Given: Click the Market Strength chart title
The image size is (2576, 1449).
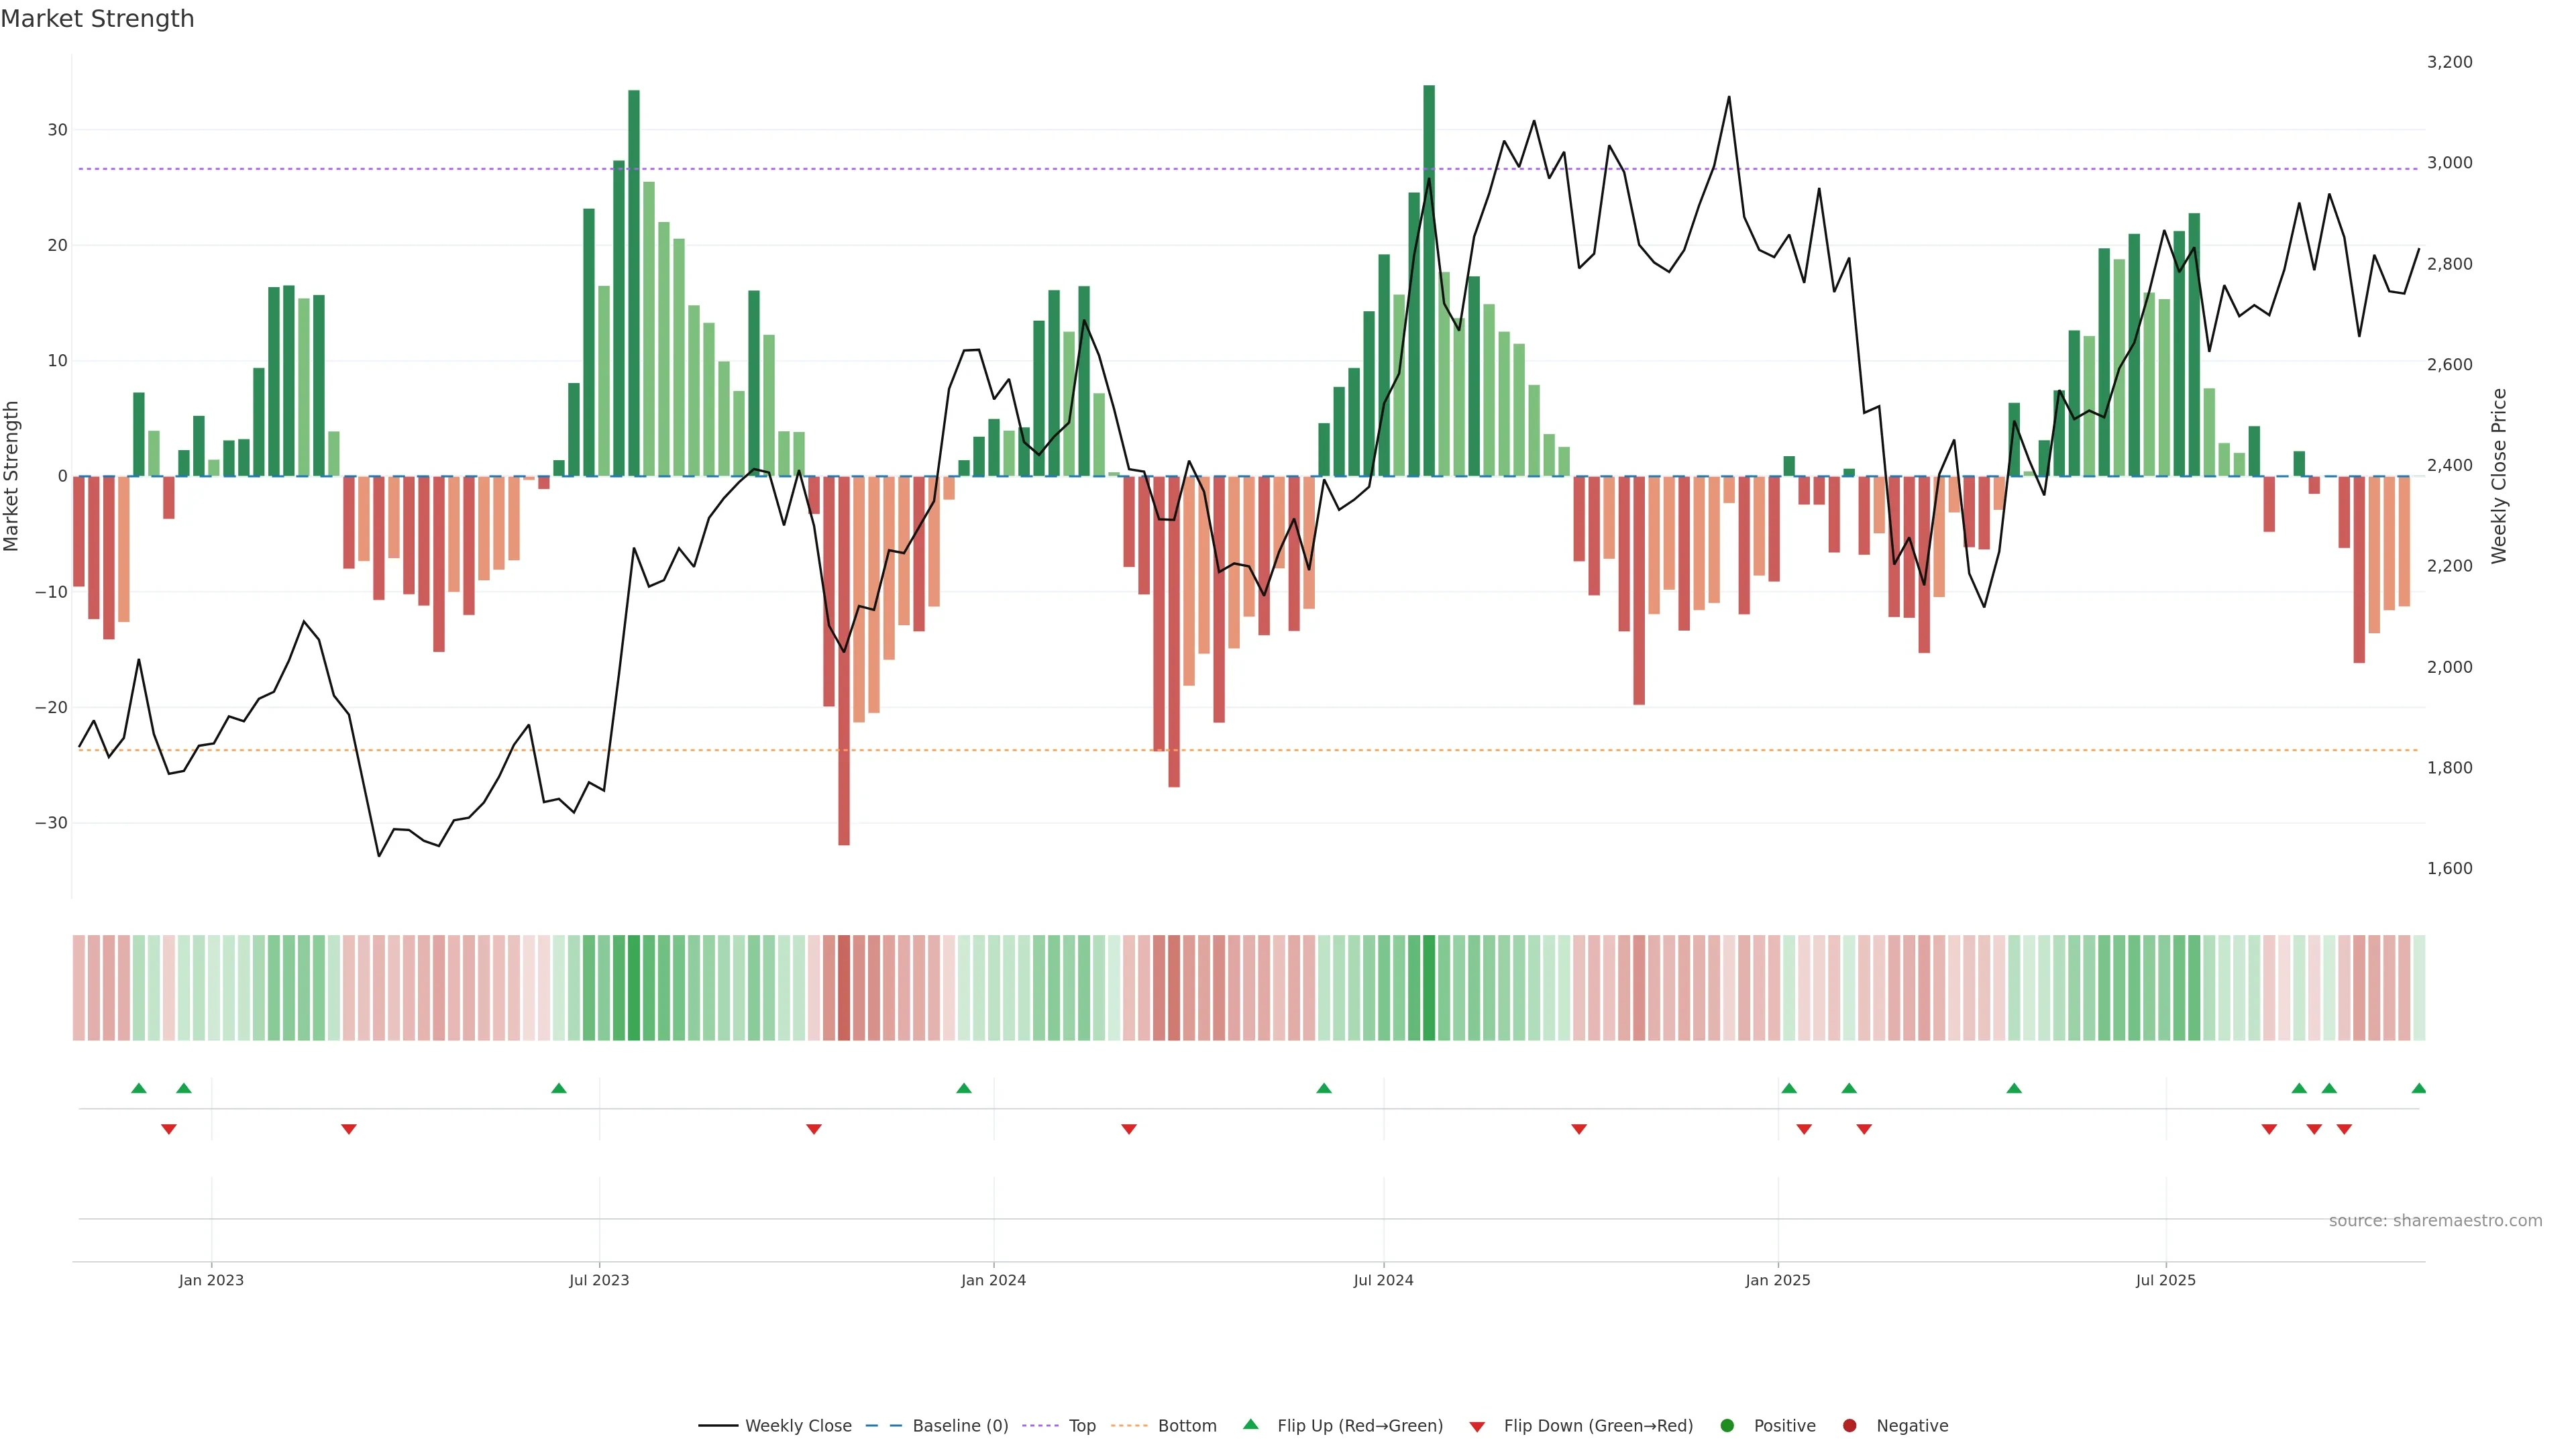Looking at the screenshot, I should (x=97, y=19).
